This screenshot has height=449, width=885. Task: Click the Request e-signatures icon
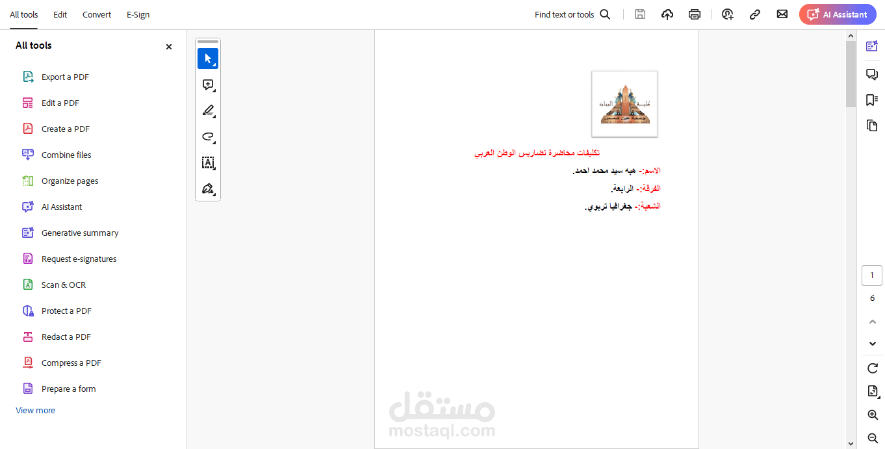pyautogui.click(x=28, y=259)
